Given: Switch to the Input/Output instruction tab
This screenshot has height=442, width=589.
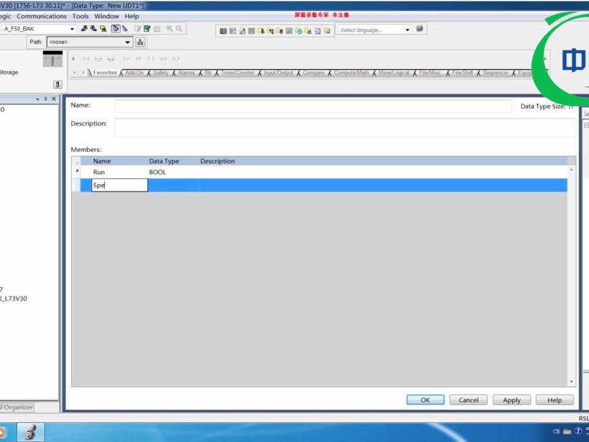Looking at the screenshot, I should tap(279, 72).
